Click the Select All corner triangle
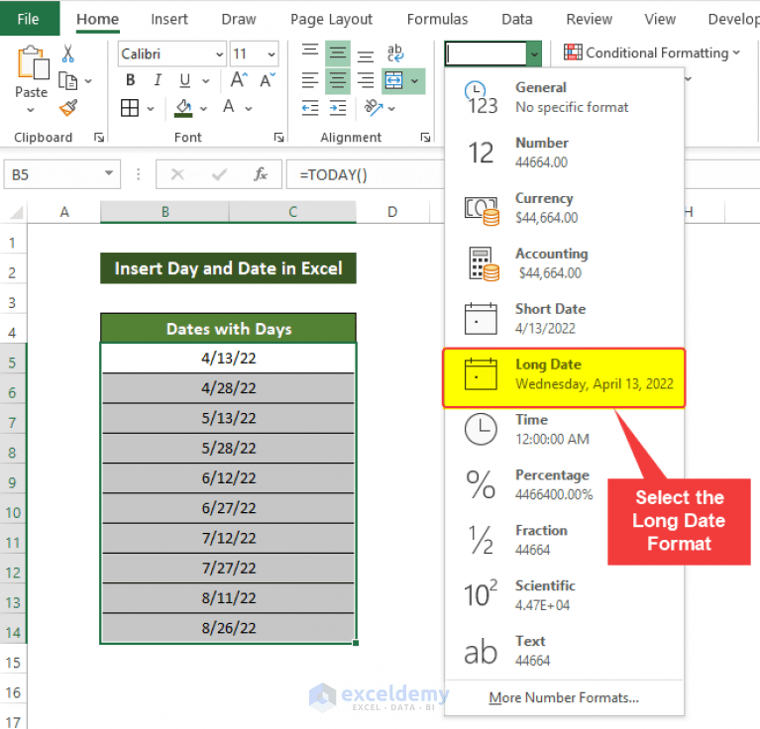Viewport: 760px width, 729px height. coord(16,213)
